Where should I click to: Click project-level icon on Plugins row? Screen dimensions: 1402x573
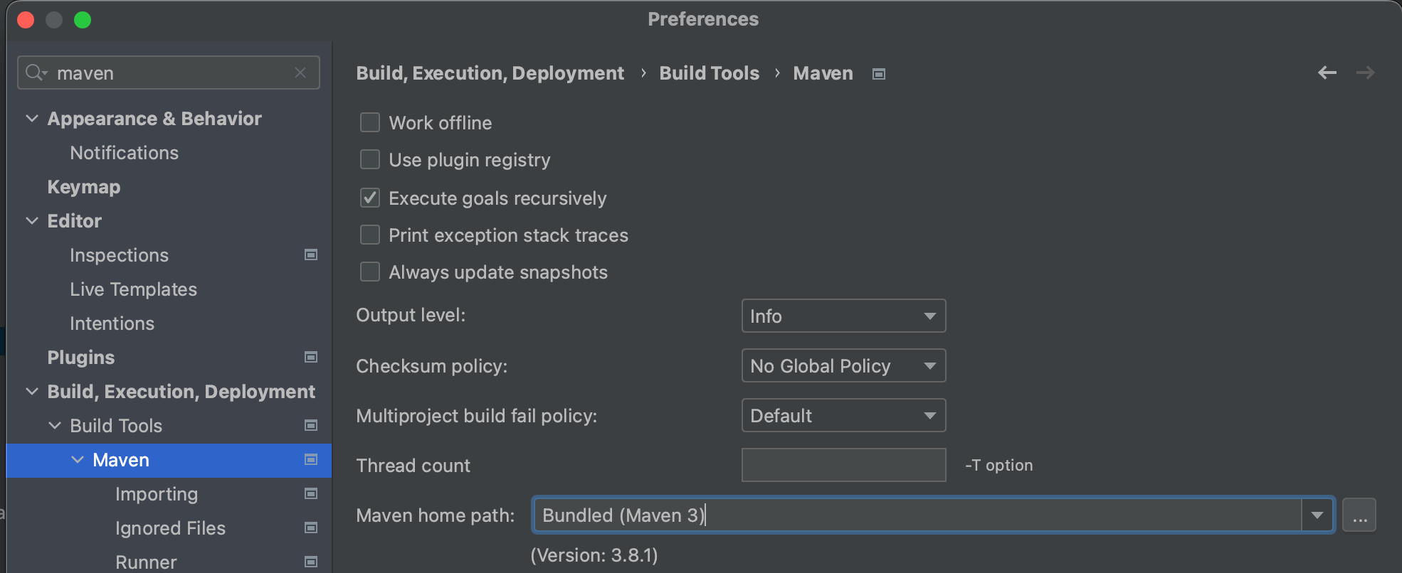pyautogui.click(x=311, y=357)
